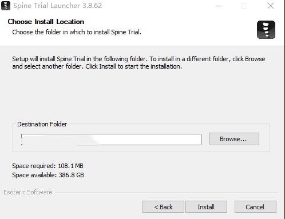Click the "Space available: 386.8 GB" text

coord(48,175)
